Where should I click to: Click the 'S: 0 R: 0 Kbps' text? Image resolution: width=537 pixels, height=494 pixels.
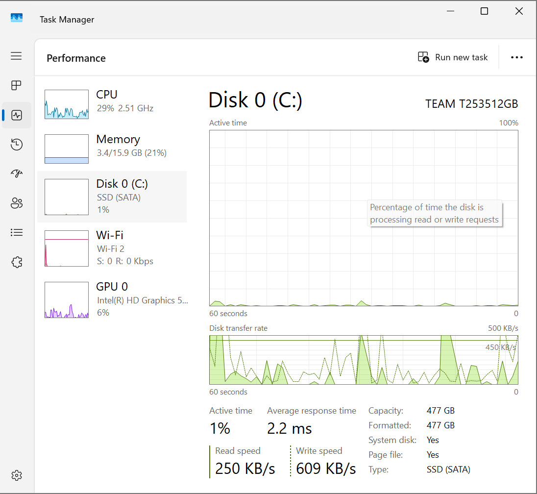pyautogui.click(x=125, y=261)
